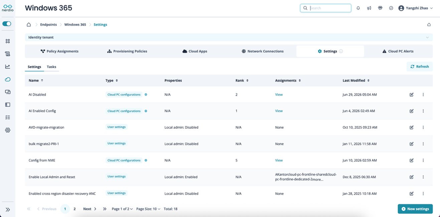Click Windows 365 breadcrumb link
The height and width of the screenshot is (217, 440).
click(x=75, y=24)
